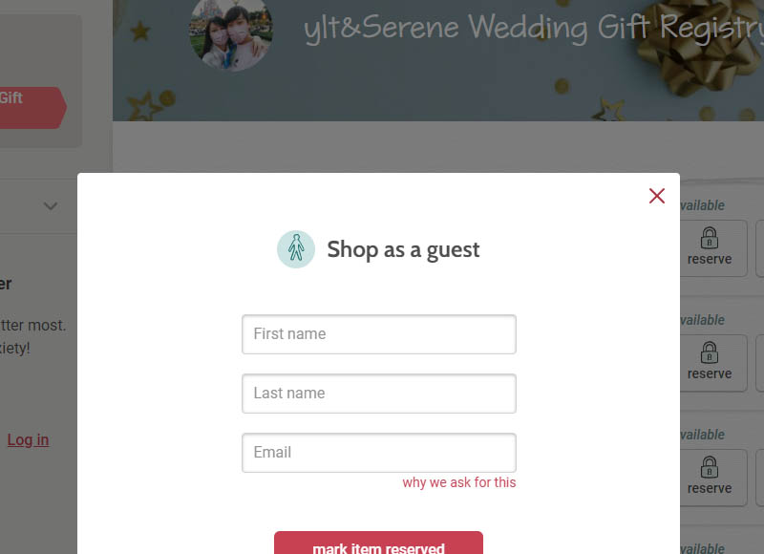
Task: Click the topmost 'available' status label
Action: (702, 205)
